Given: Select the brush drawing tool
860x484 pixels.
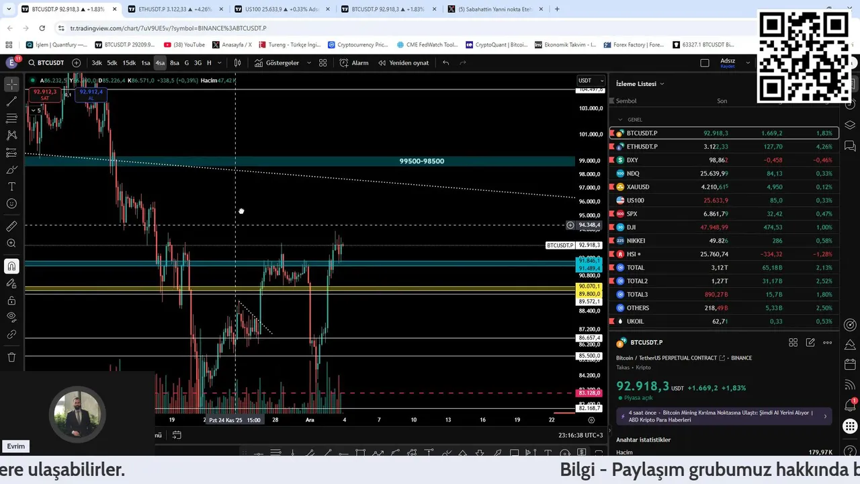Looking at the screenshot, I should coord(11,169).
